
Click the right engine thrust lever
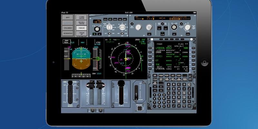[101, 85]
